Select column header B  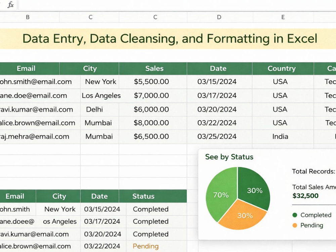pyautogui.click(x=28, y=17)
